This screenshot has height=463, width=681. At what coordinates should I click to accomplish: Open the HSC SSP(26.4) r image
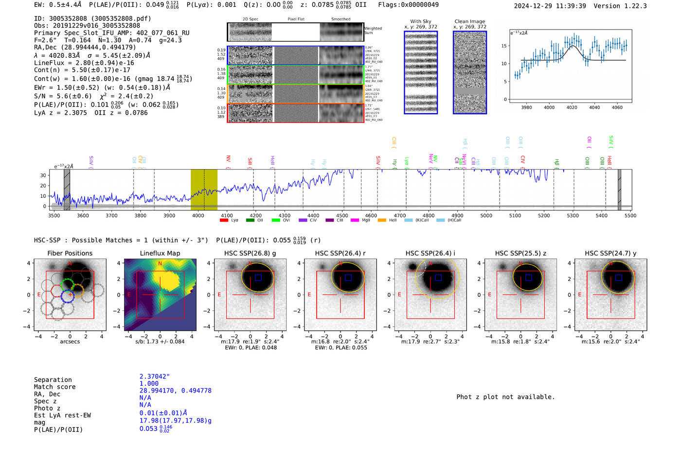(340, 295)
